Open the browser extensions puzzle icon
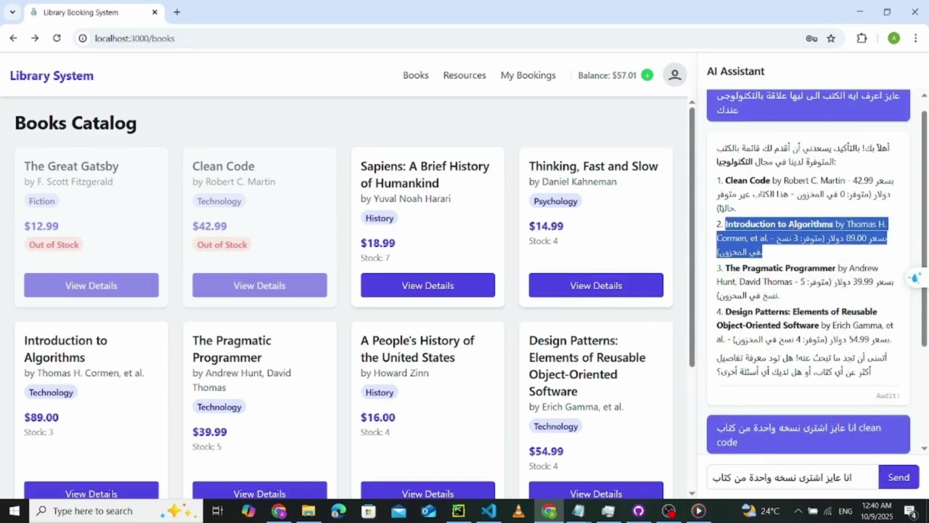Screen dimensions: 929x523 pos(862,38)
